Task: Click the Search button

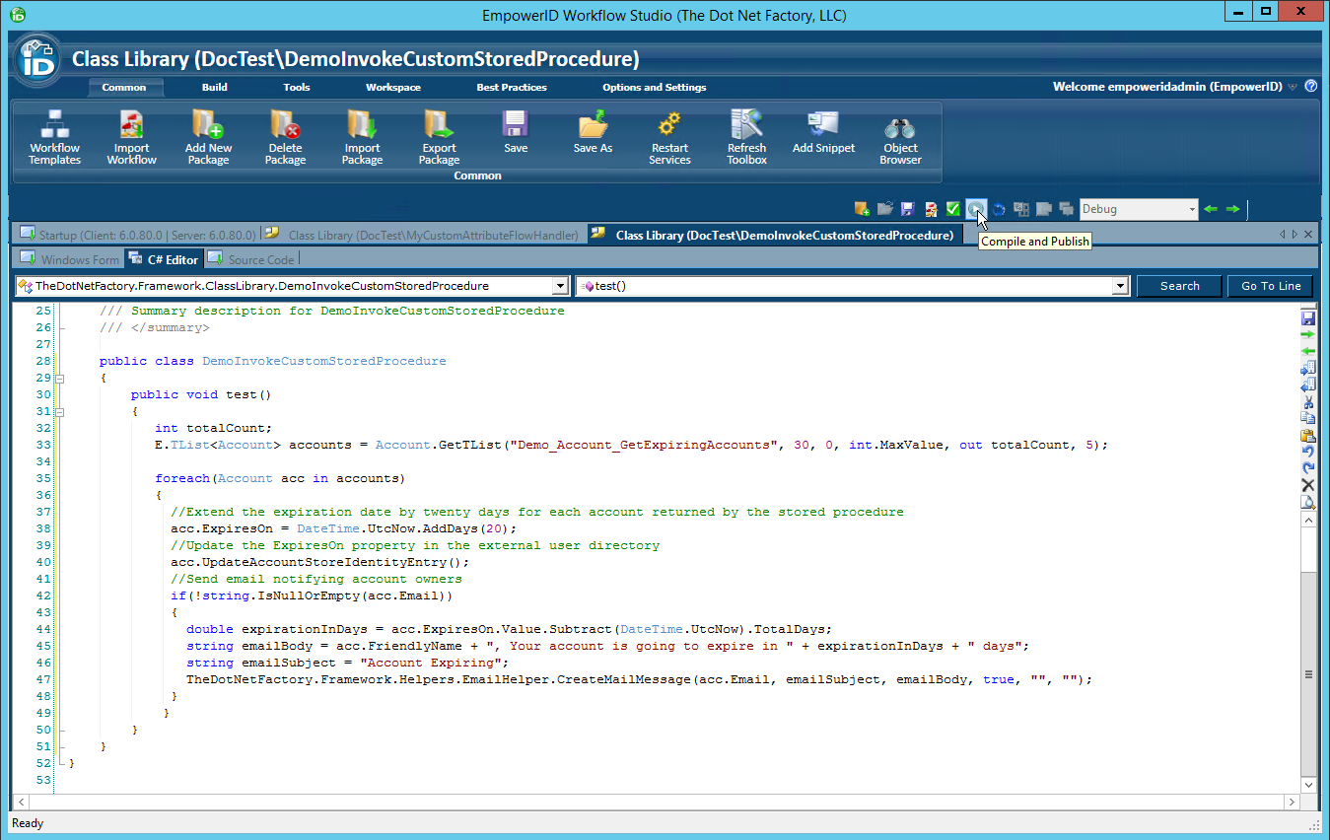Action: pos(1179,285)
